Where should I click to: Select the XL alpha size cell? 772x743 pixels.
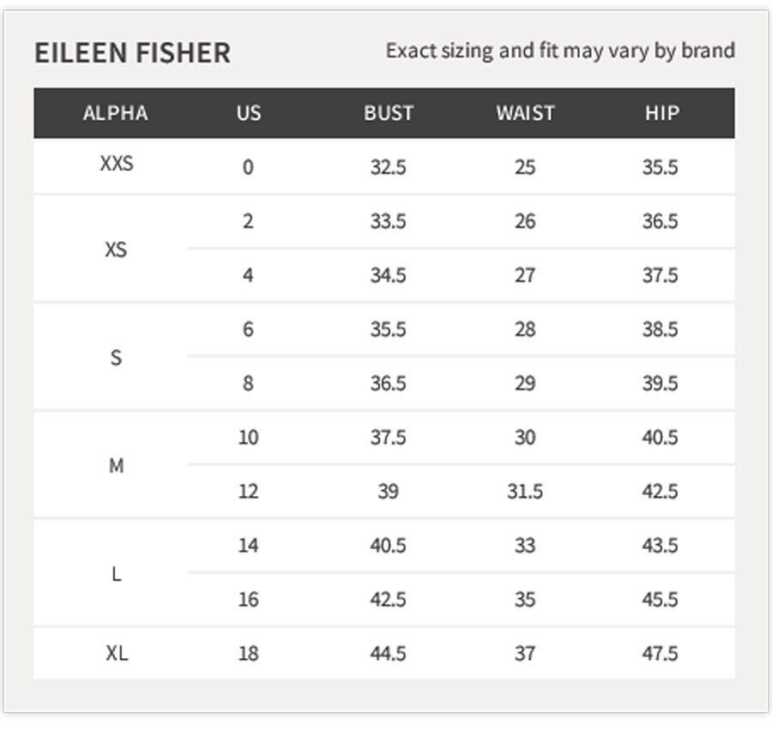[117, 654]
